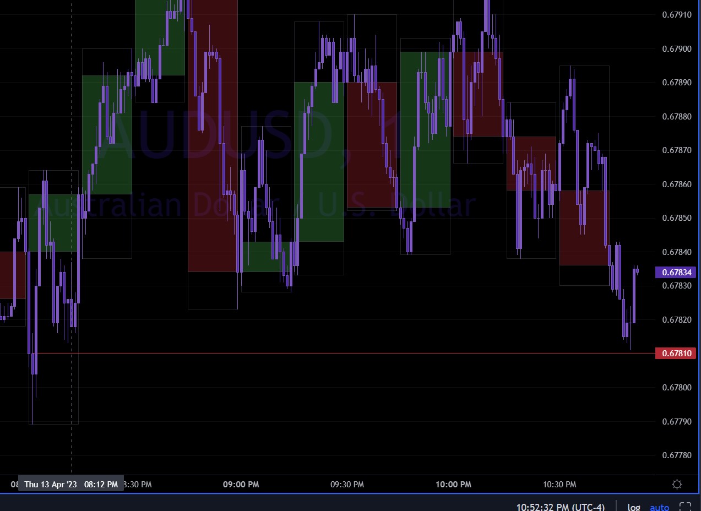Click the 0.67800 price axis label
This screenshot has width=701, height=511.
(676, 387)
